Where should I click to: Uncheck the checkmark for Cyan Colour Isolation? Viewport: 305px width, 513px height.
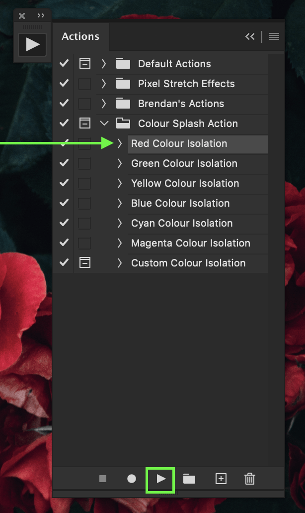[64, 223]
